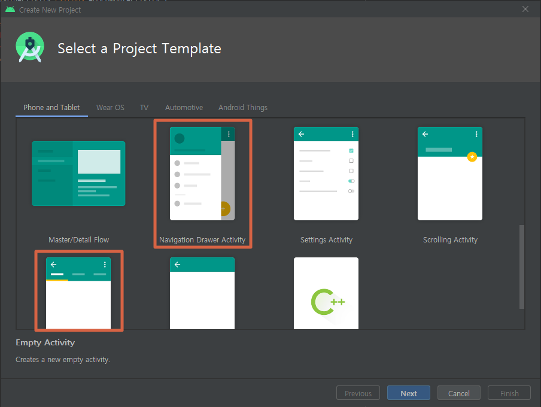The image size is (541, 407).
Task: Close the Create New Project dialog
Action: click(525, 10)
